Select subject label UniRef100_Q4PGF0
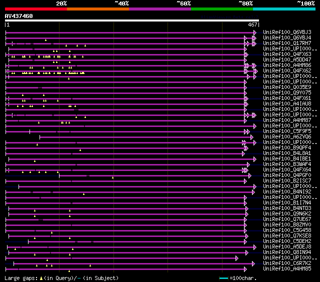320x282 pixels. (287, 175)
